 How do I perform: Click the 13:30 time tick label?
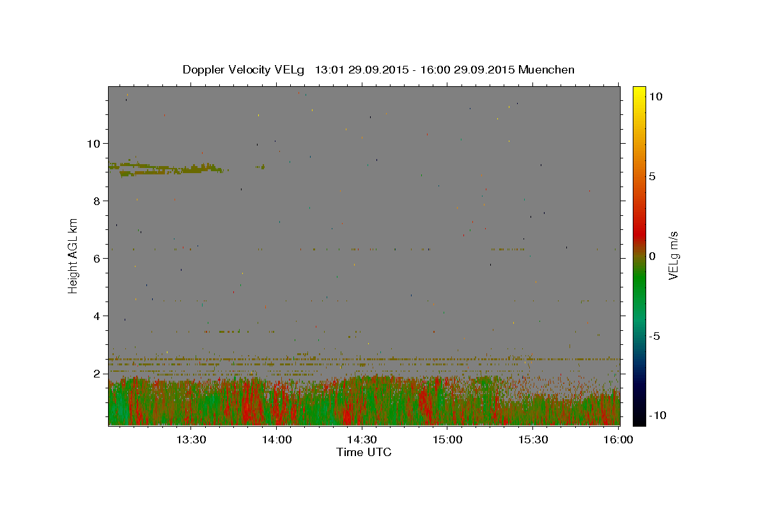click(190, 440)
